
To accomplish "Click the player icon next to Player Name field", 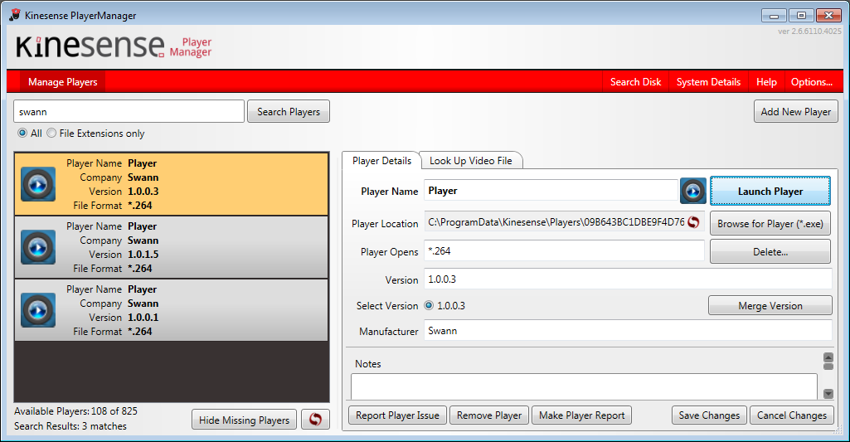I will tap(692, 191).
